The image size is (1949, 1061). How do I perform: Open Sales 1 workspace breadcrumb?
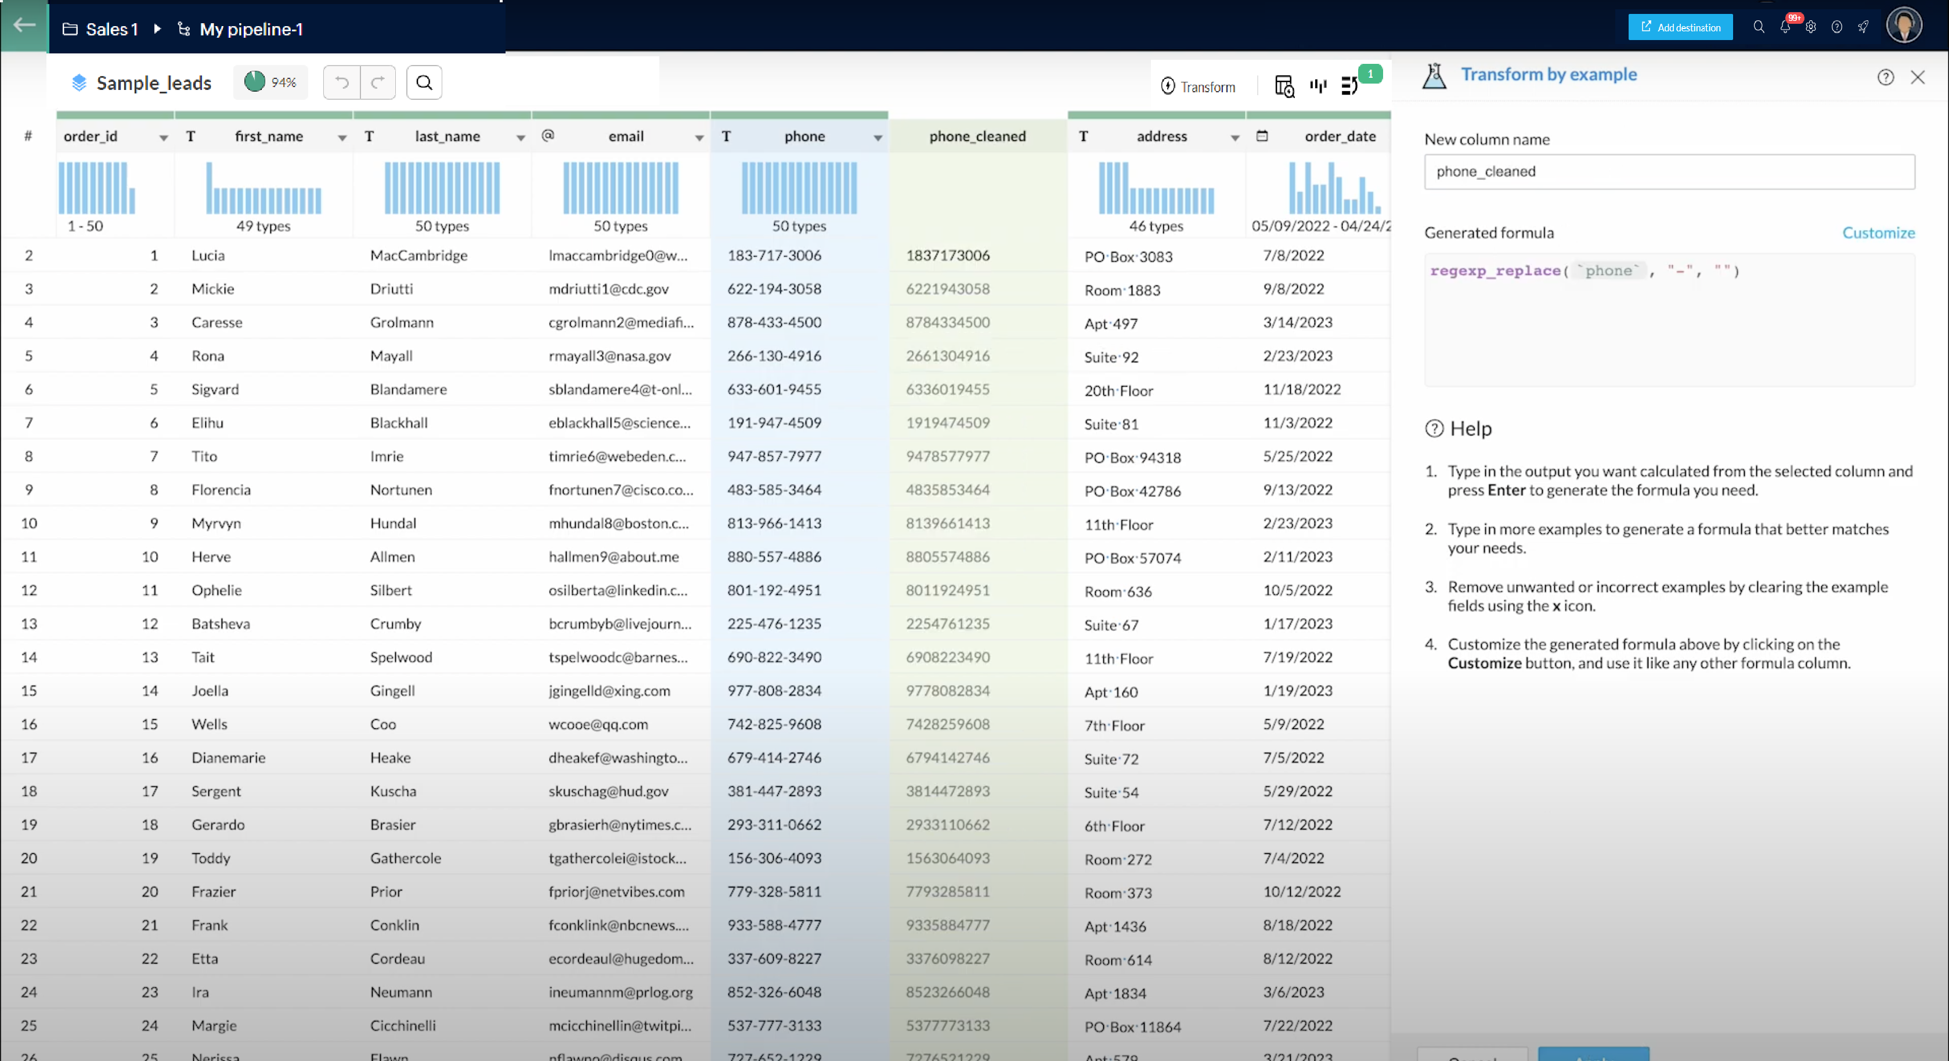(111, 30)
